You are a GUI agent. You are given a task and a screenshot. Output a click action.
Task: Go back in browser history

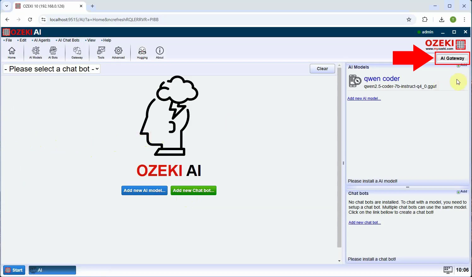pos(7,20)
